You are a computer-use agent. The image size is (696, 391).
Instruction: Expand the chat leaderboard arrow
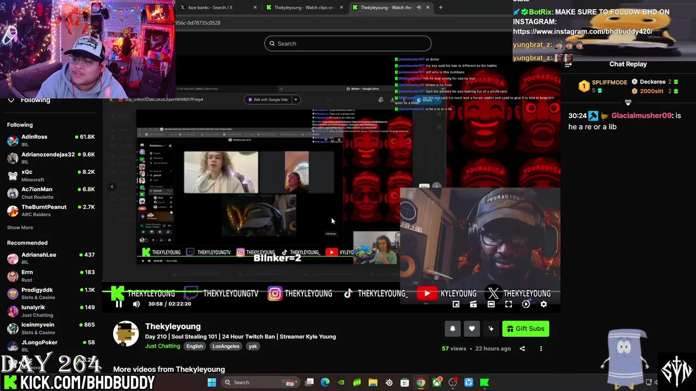(x=628, y=103)
